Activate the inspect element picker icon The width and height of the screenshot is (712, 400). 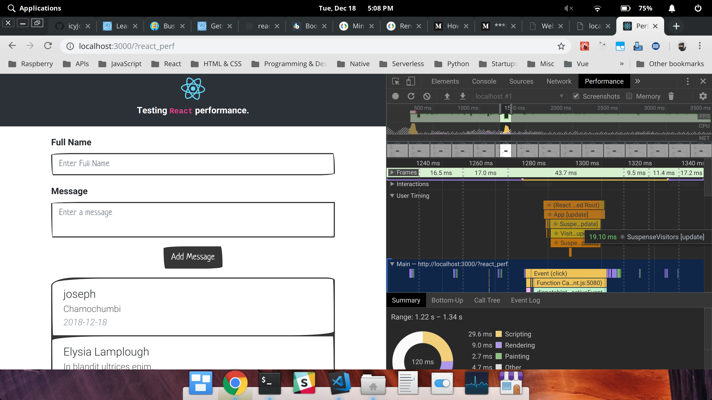click(395, 81)
